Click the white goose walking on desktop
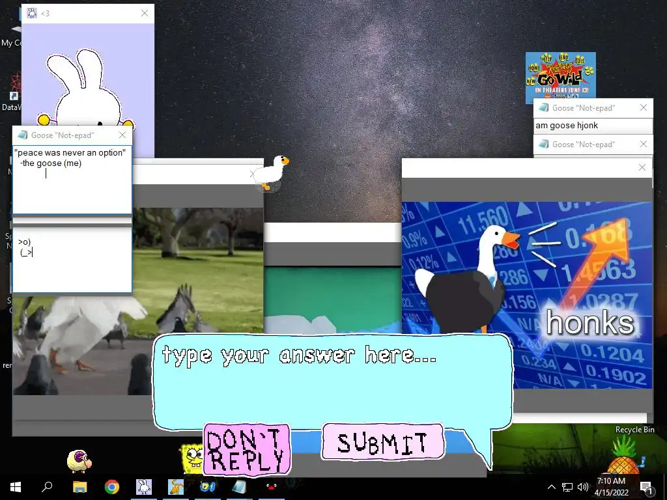667x500 pixels. tap(271, 173)
